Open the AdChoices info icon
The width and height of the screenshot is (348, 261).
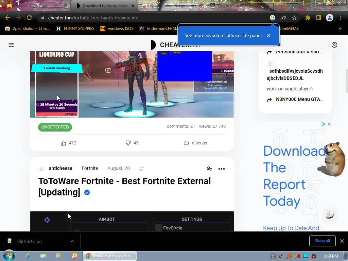[x=324, y=124]
